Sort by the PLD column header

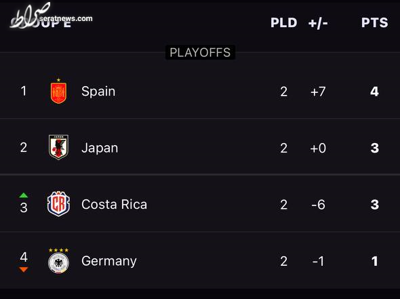[283, 22]
